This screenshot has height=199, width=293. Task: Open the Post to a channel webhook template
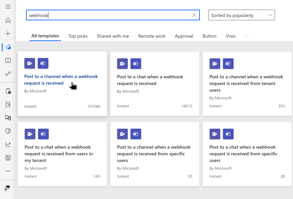(x=61, y=80)
